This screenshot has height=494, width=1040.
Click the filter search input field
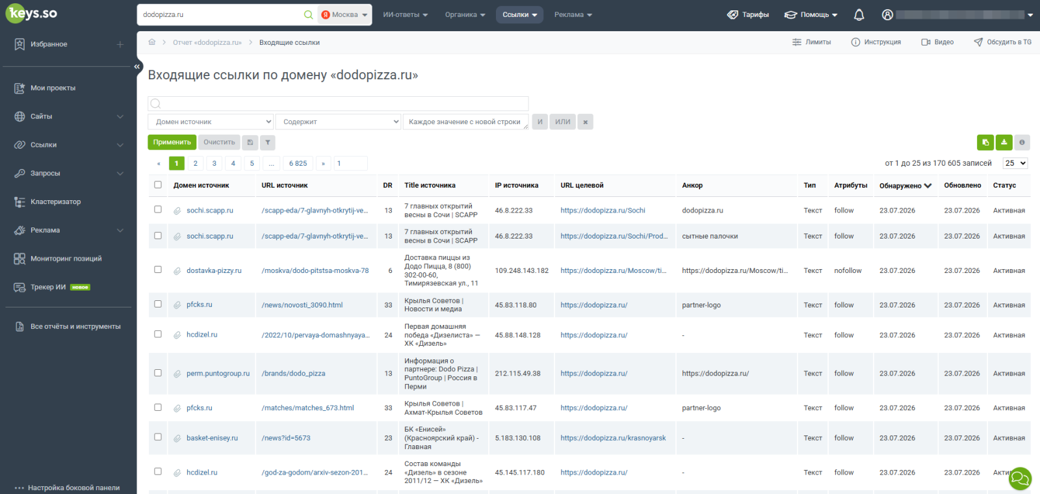click(338, 103)
